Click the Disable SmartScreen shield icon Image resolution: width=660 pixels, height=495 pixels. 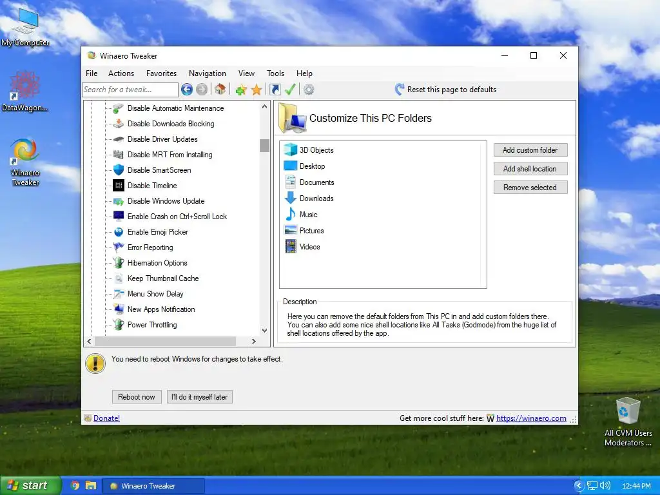119,170
